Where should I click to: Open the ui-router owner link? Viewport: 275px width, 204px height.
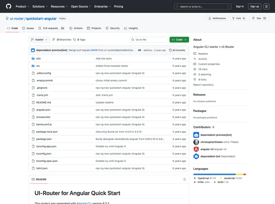[x=17, y=19]
